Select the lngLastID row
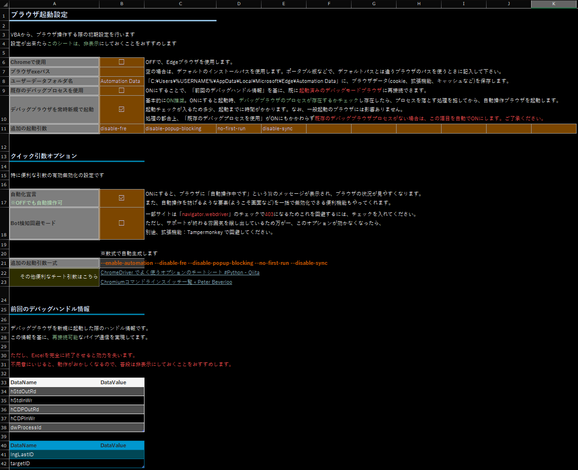This screenshot has width=578, height=470. pyautogui.click(x=77, y=454)
